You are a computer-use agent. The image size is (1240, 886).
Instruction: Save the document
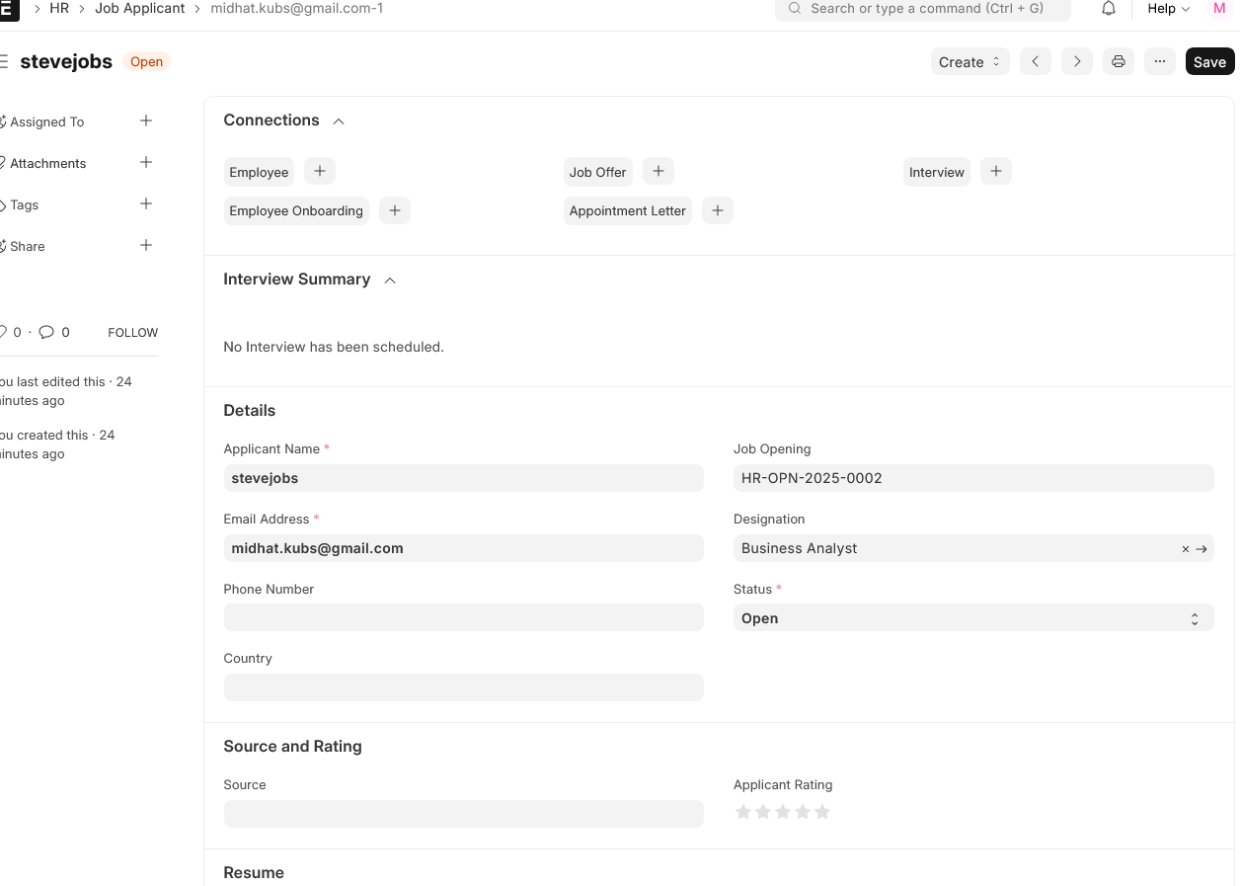1209,61
